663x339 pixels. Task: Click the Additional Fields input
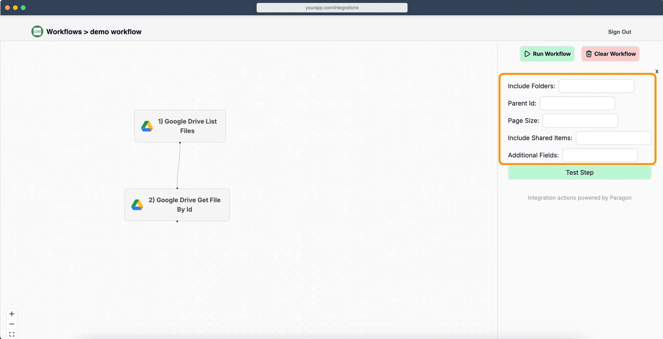click(x=600, y=155)
